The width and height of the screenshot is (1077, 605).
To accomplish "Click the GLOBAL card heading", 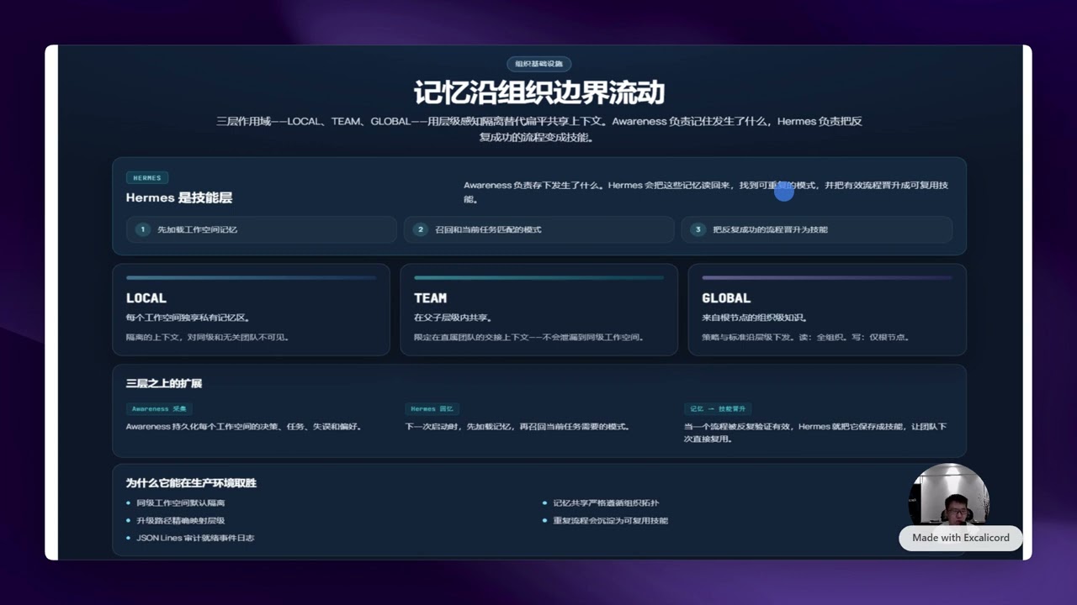I will pos(726,298).
